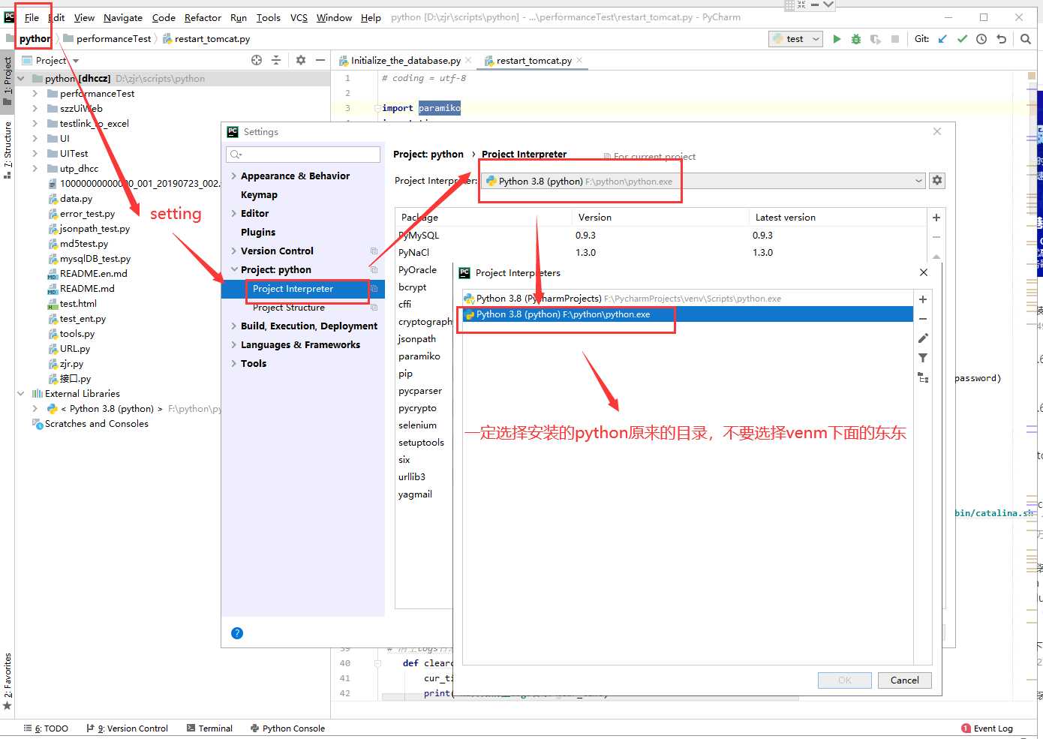Remove selected interpreter with minus icon
The width and height of the screenshot is (1043, 739).
[923, 319]
